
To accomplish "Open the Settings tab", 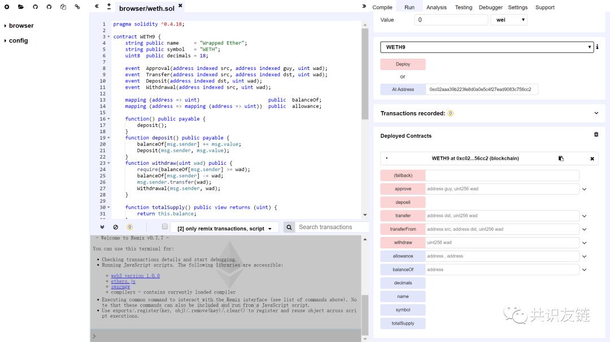I will pos(518,7).
